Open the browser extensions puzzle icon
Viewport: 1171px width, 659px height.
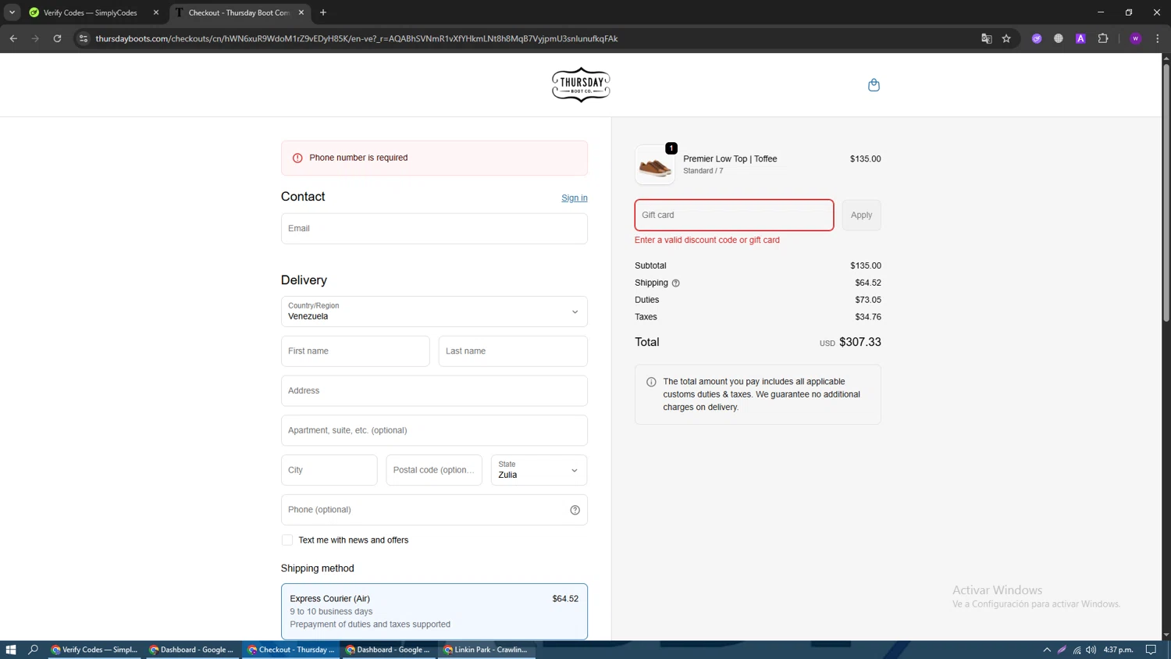tap(1103, 38)
